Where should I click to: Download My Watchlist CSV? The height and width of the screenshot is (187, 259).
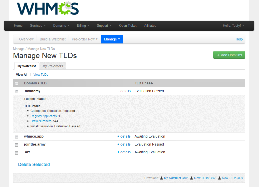coord(176,178)
